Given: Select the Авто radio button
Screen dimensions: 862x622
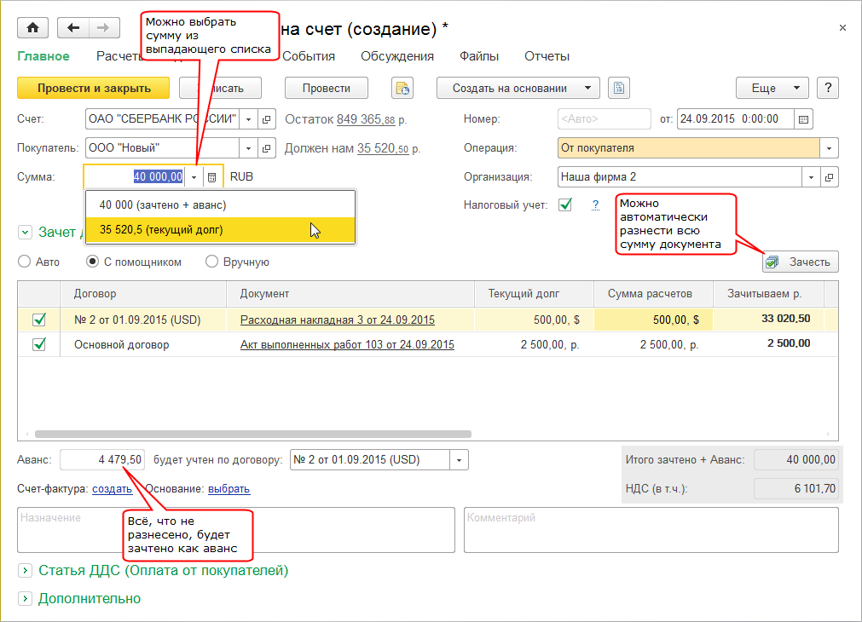Looking at the screenshot, I should (x=25, y=262).
